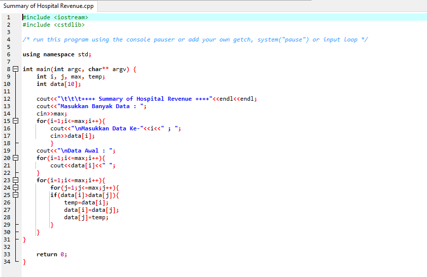
Task: Click 'using namespace std;' text
Action: [x=57, y=54]
